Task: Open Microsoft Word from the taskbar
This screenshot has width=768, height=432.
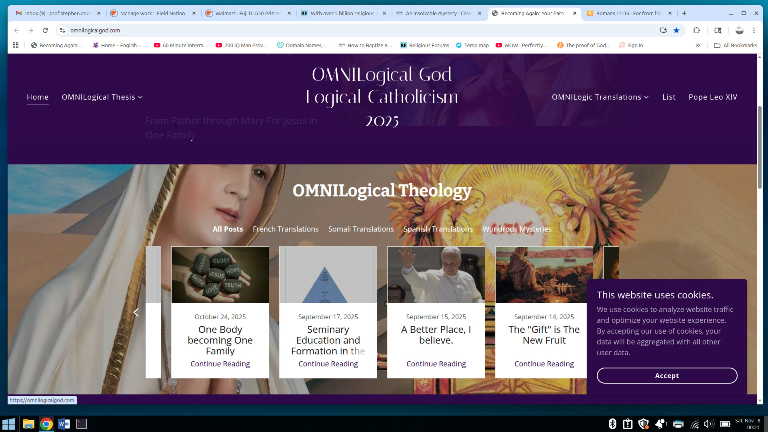Action: tap(64, 424)
